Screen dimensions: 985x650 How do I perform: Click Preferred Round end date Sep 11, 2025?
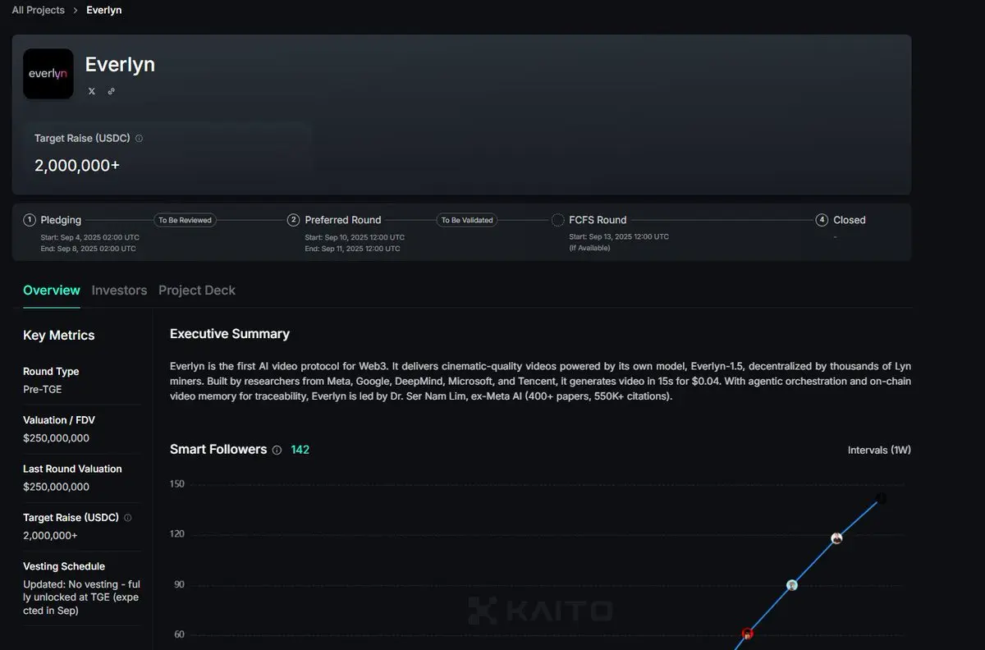(352, 249)
